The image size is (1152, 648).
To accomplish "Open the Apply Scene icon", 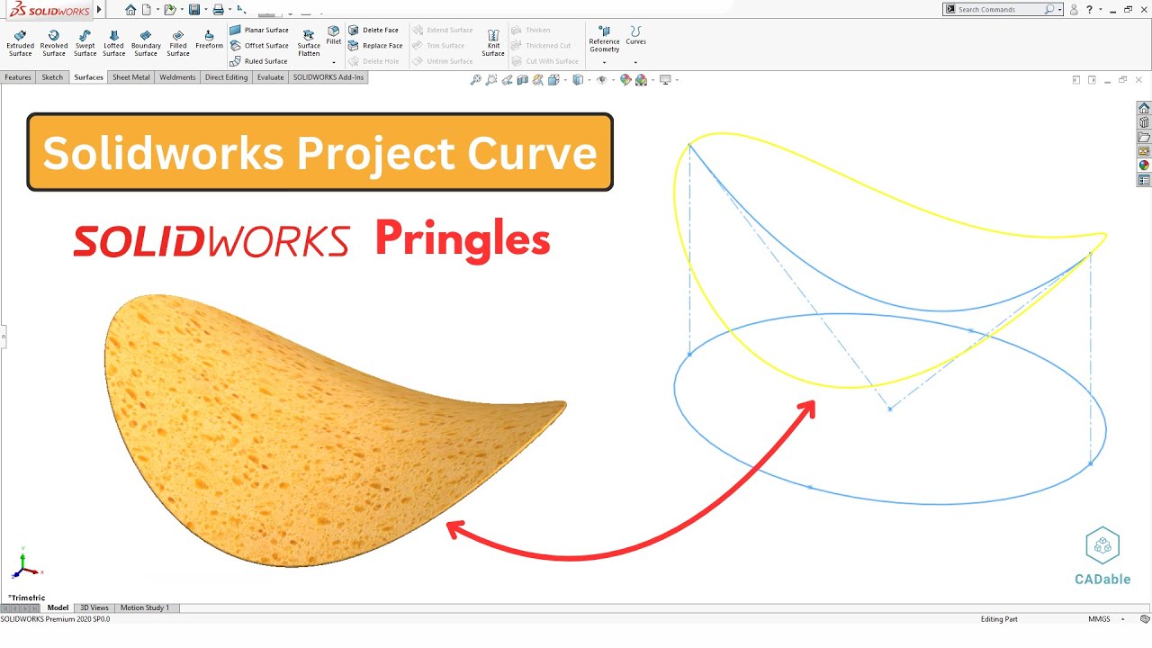I will point(641,80).
